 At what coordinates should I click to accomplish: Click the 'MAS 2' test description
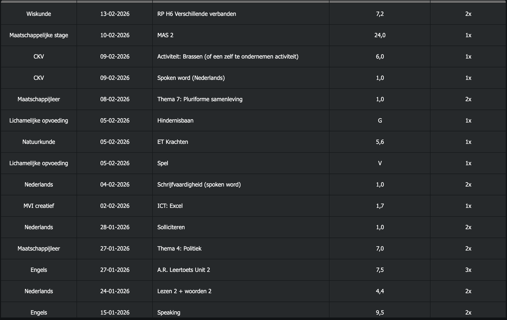coord(165,35)
